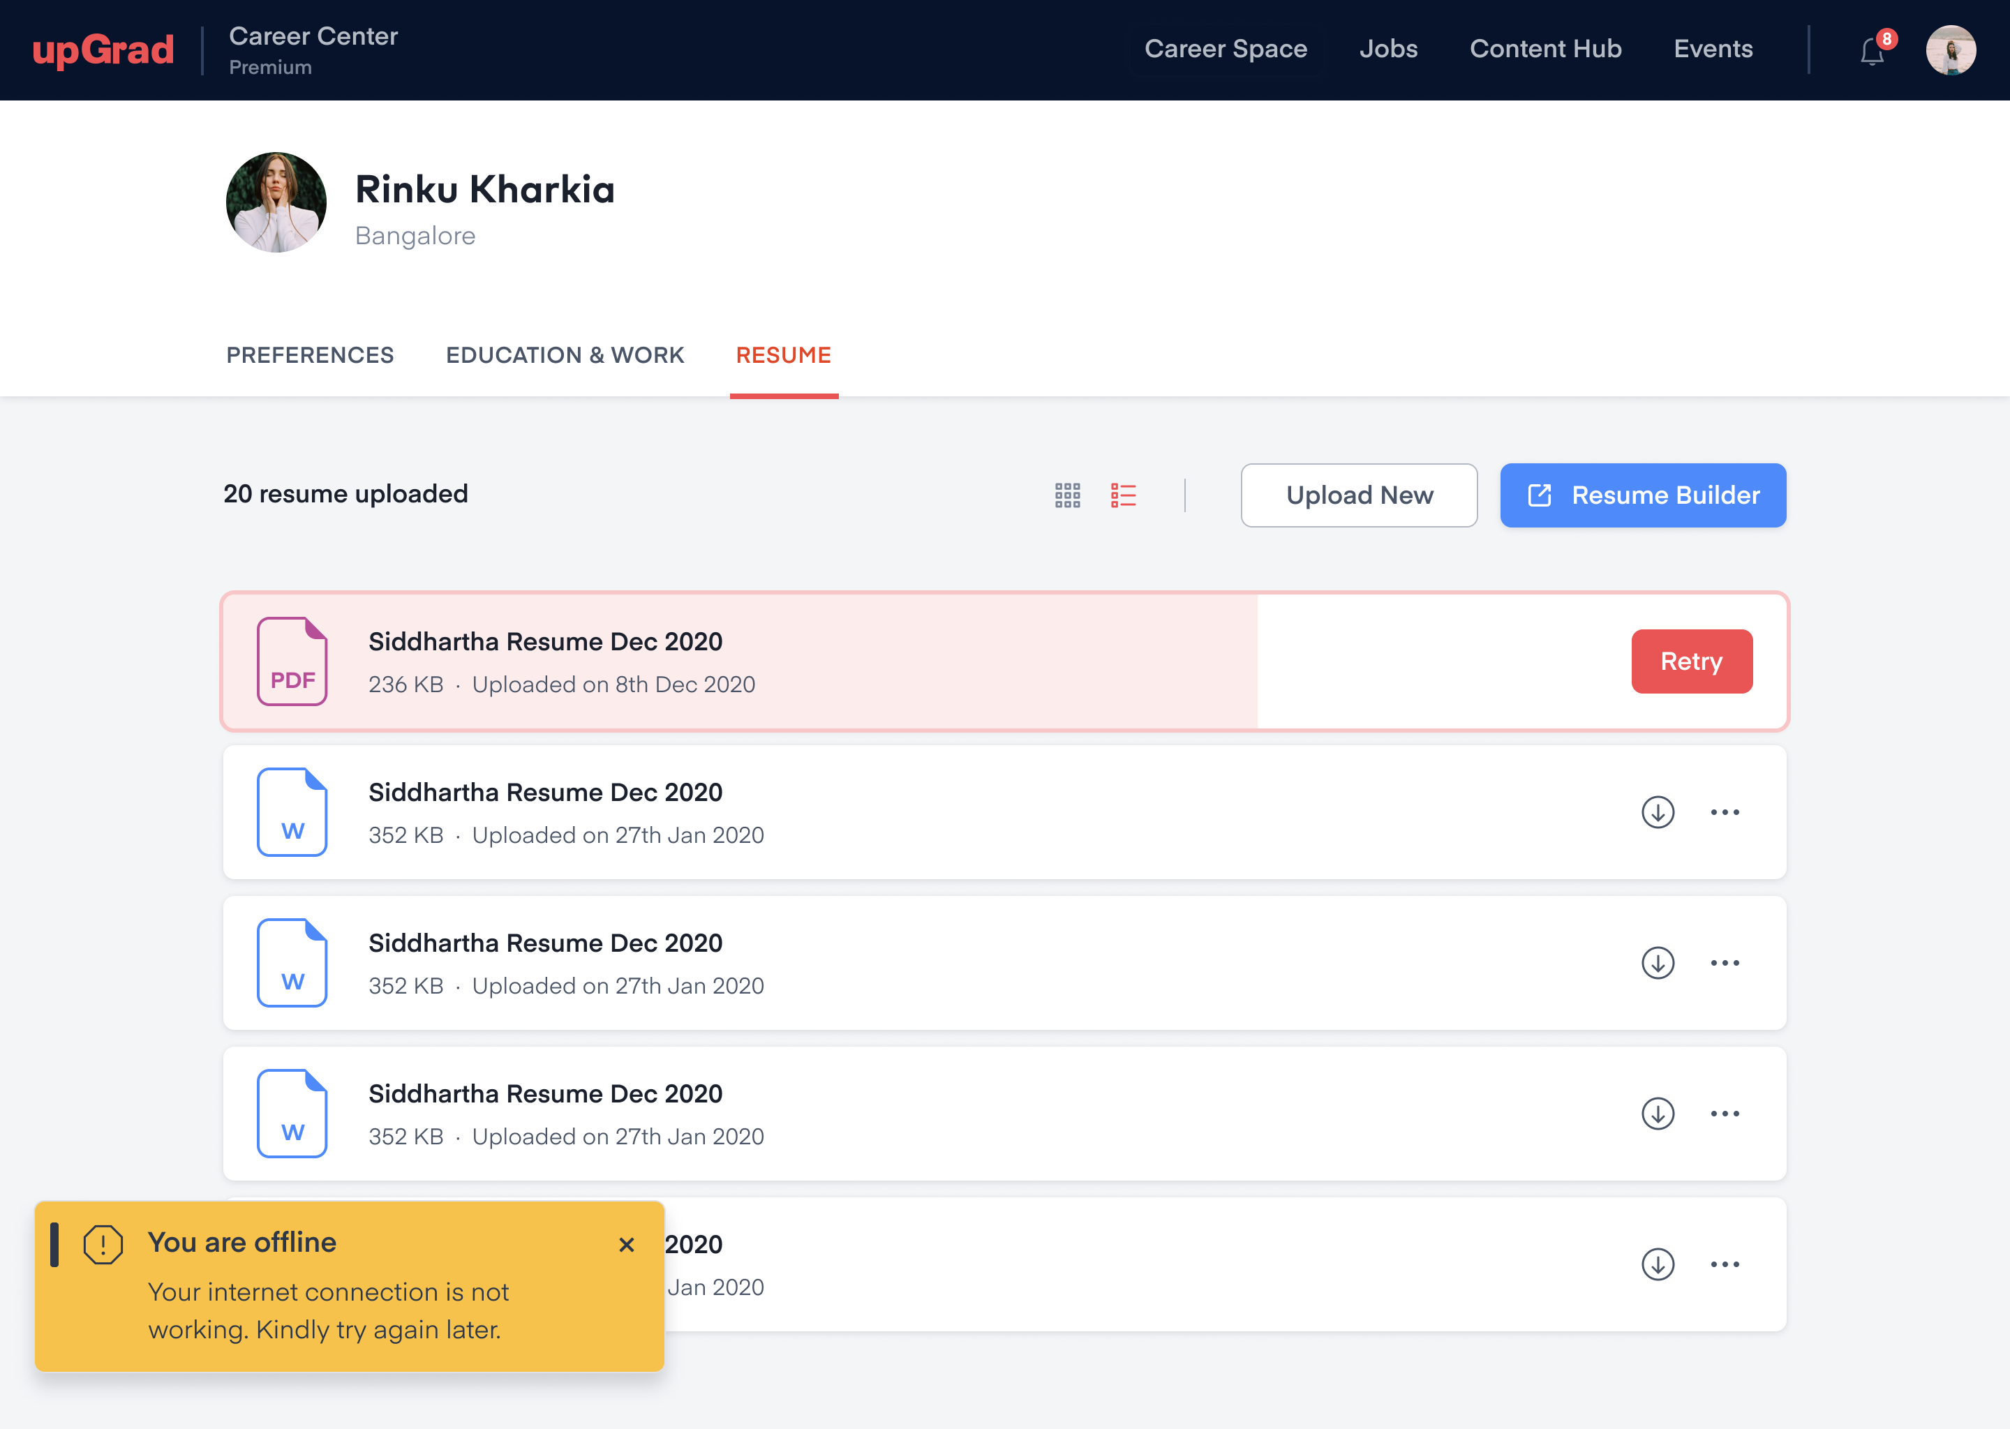This screenshot has width=2010, height=1429.
Task: Click the You are offline heading
Action: tap(242, 1243)
